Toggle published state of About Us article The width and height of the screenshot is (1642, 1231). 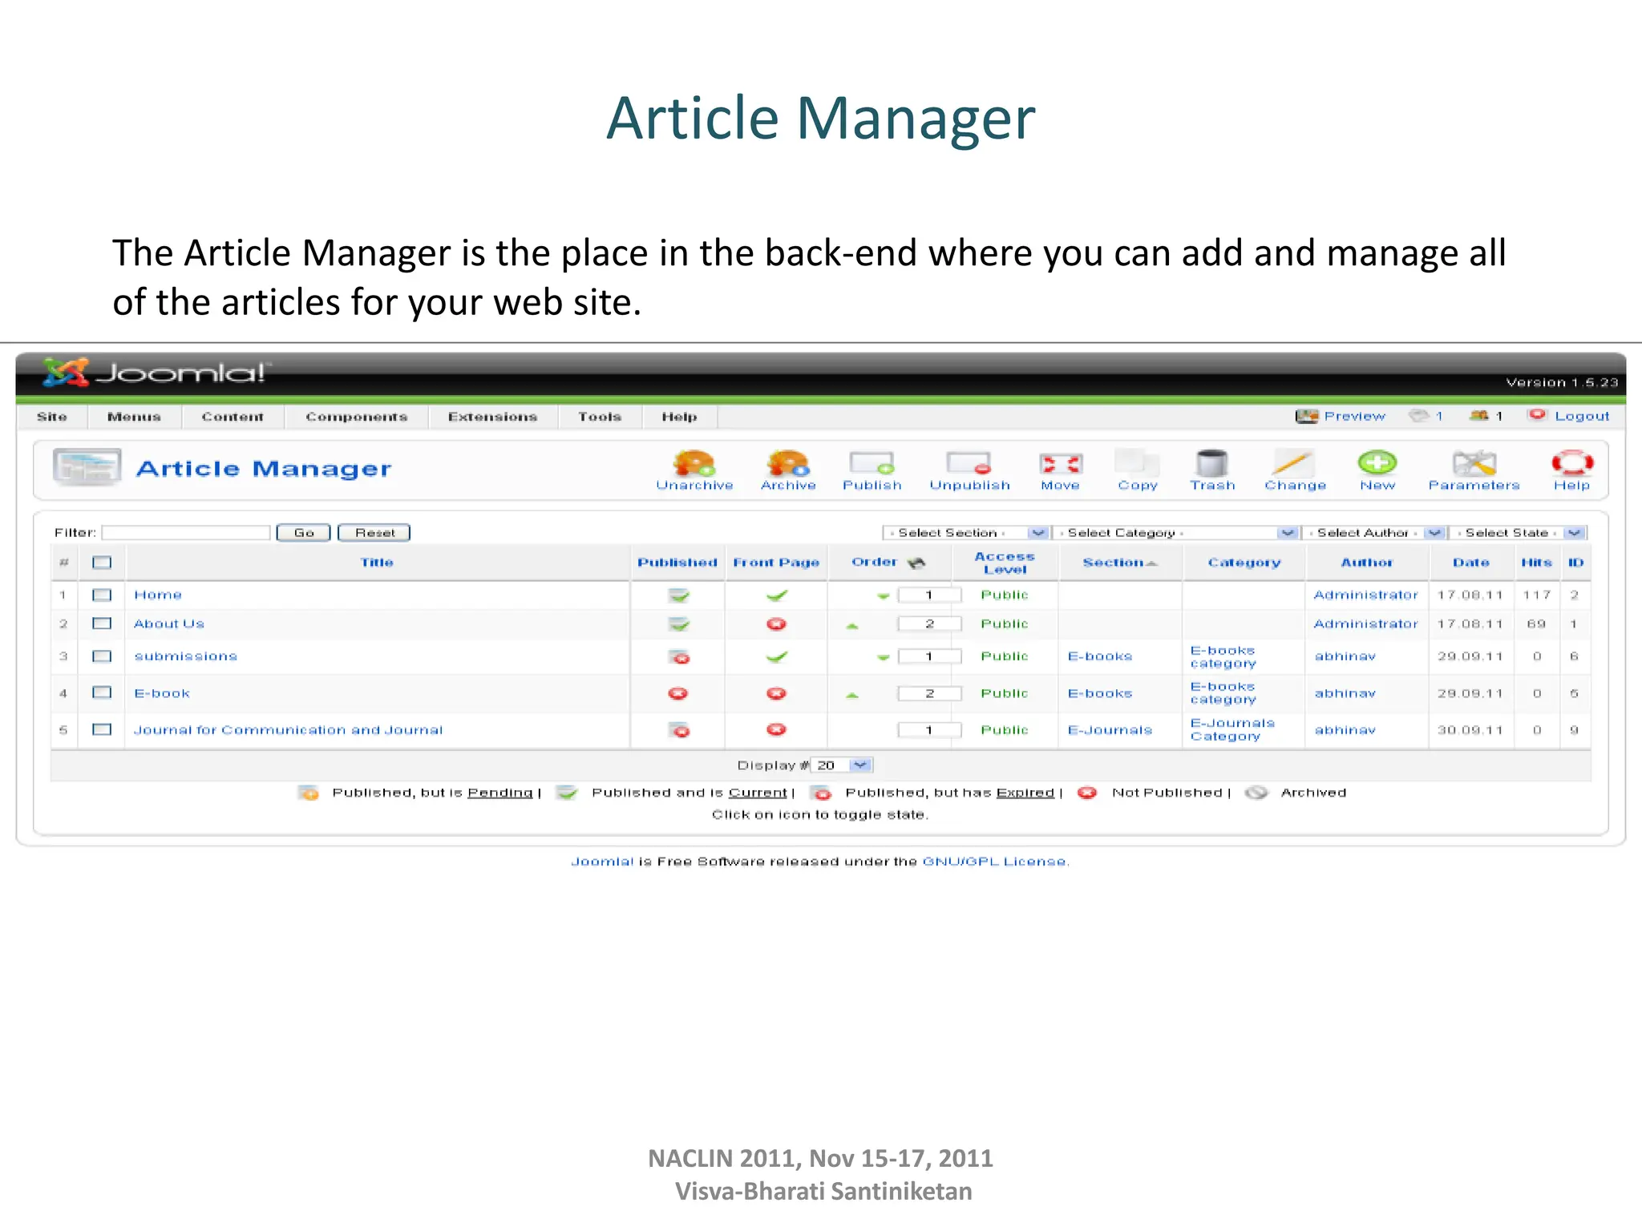tap(678, 624)
